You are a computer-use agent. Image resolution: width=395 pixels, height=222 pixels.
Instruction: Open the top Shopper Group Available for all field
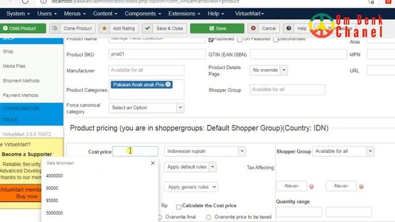[x=288, y=89]
